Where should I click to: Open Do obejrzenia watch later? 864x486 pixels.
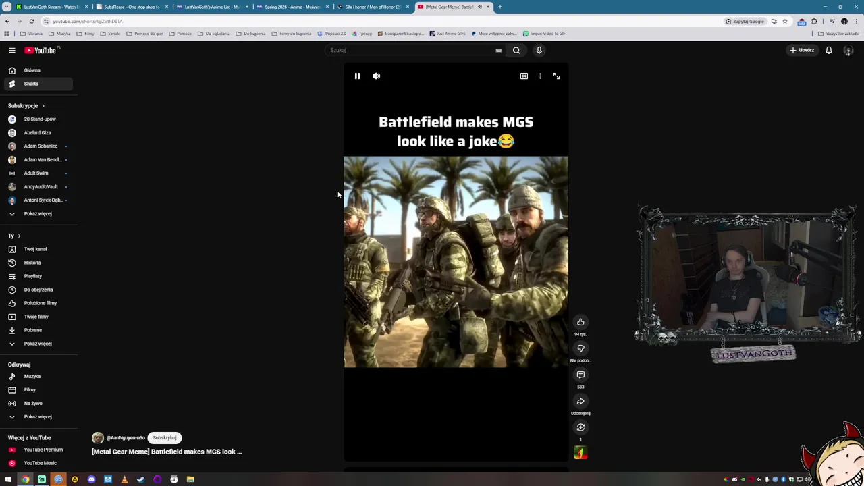[x=38, y=290]
